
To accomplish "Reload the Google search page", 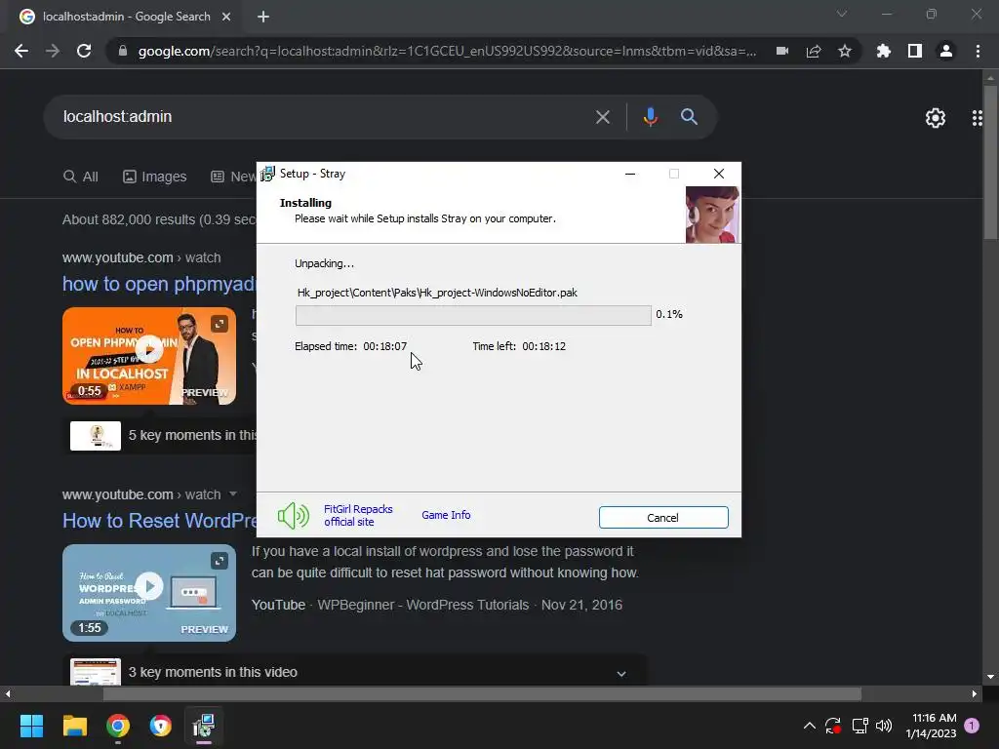I will point(84,51).
